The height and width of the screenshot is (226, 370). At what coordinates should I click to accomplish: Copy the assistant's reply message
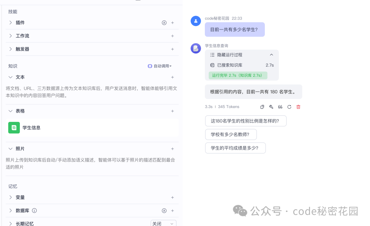point(262,107)
